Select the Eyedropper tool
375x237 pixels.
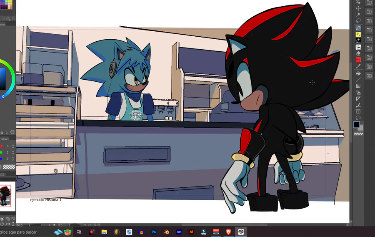point(358,66)
